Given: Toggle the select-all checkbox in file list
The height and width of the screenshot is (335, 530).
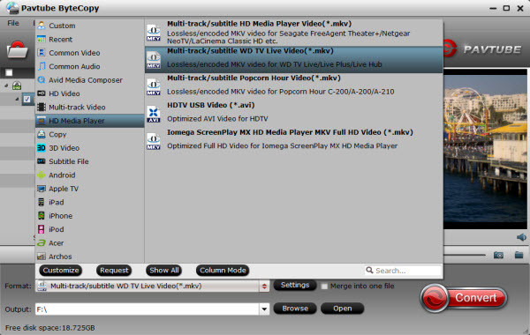Looking at the screenshot, I should [x=9, y=72].
